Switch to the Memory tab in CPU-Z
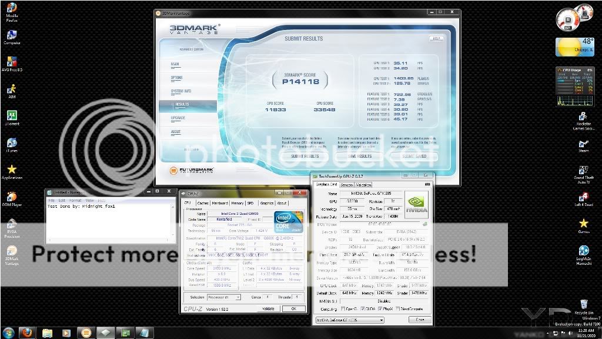Screen dimensions: 602x339 pos(238,203)
